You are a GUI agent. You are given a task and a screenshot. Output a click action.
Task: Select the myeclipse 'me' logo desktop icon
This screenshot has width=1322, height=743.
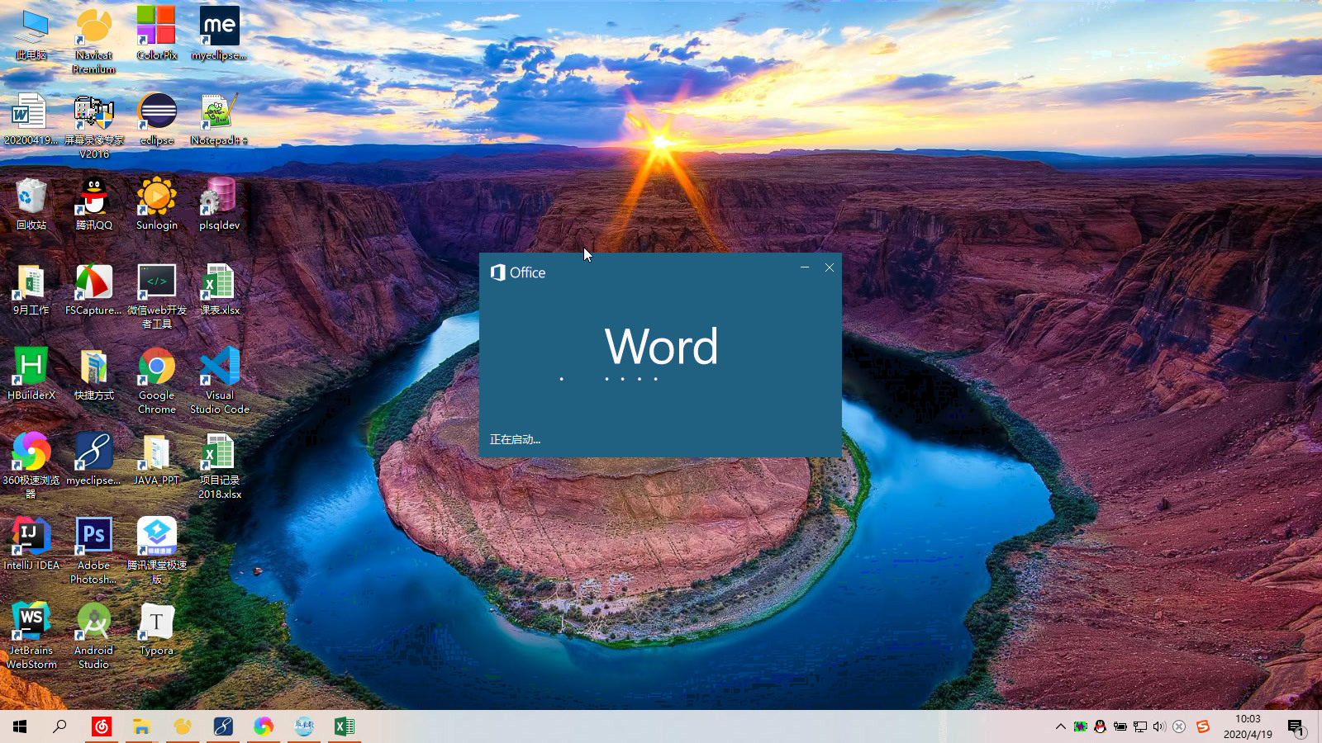pyautogui.click(x=219, y=35)
